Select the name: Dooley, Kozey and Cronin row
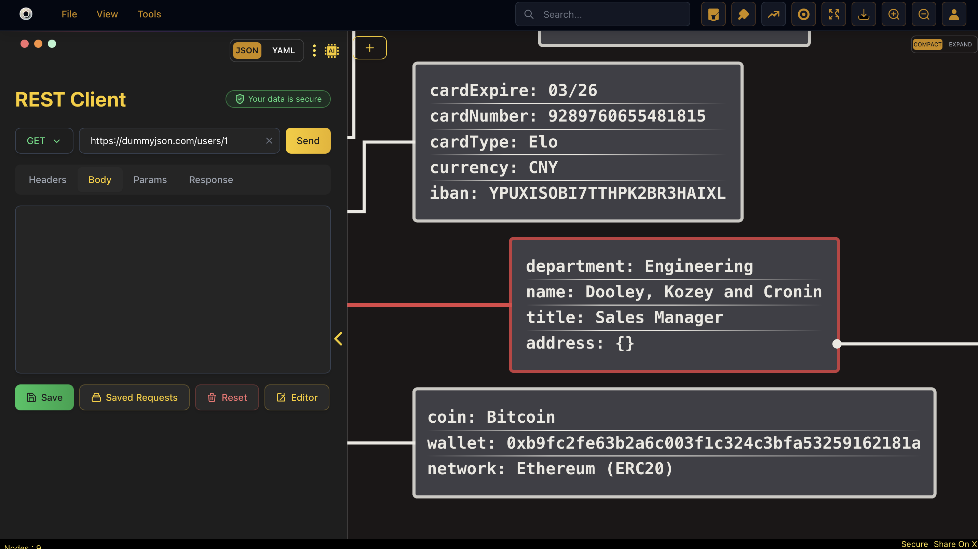 click(x=674, y=292)
